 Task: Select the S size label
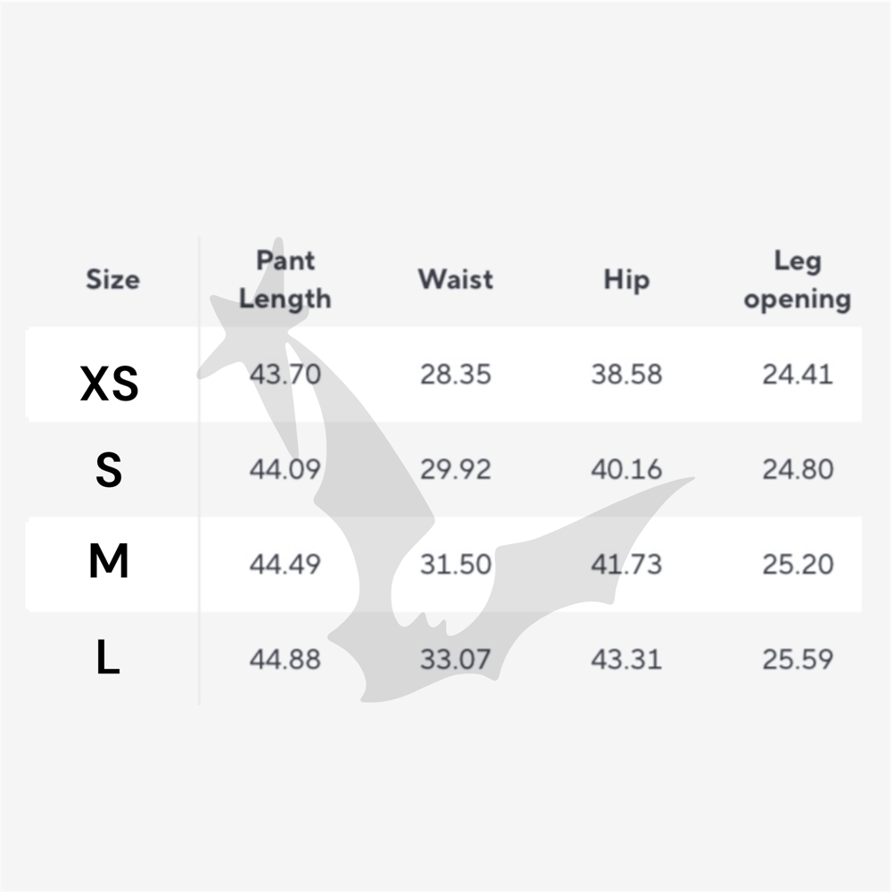click(x=109, y=470)
